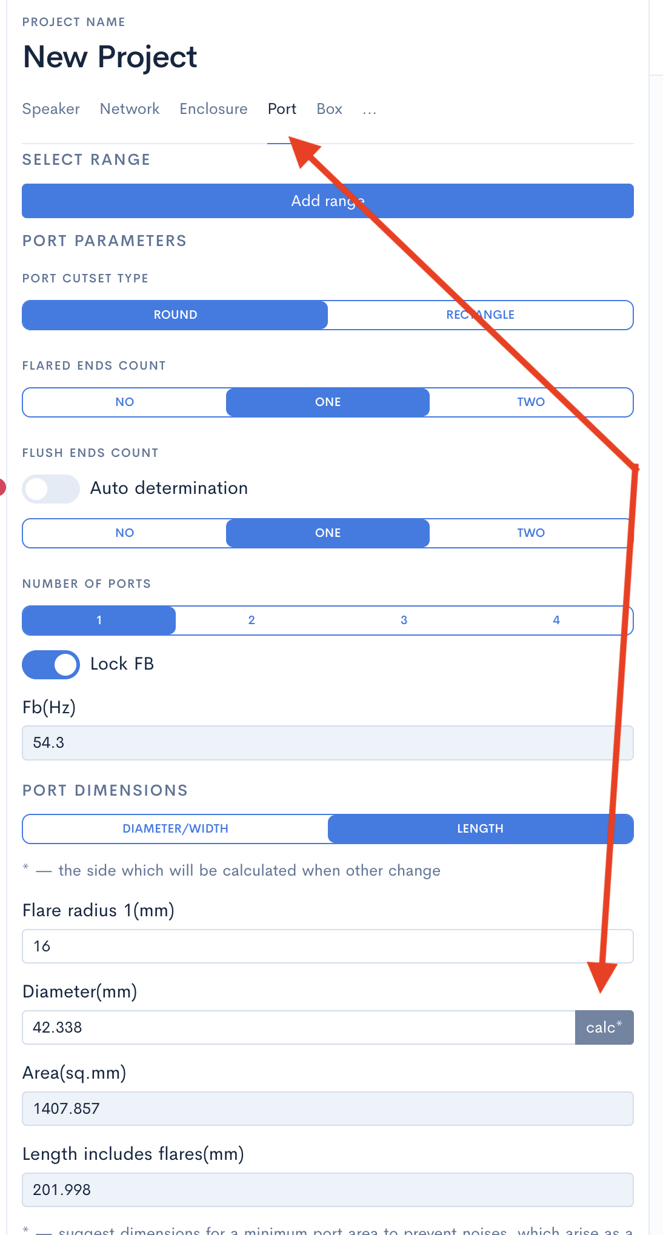663x1235 pixels.
Task: Show more tabs via the ellipsis
Action: coord(369,110)
